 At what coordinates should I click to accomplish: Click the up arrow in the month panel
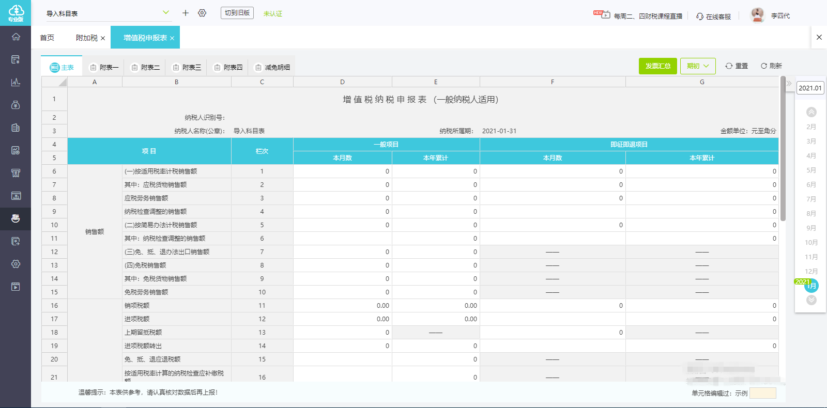(811, 112)
